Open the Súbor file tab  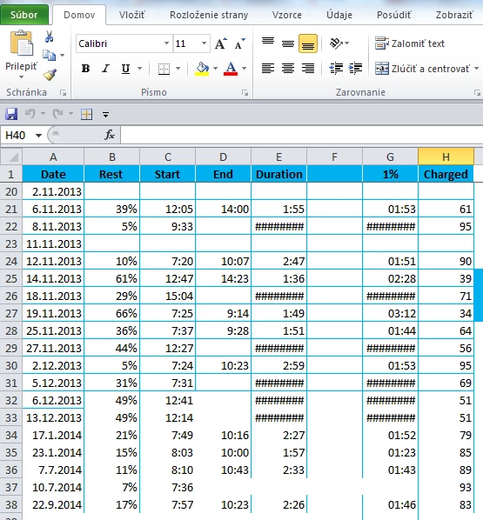(x=24, y=15)
